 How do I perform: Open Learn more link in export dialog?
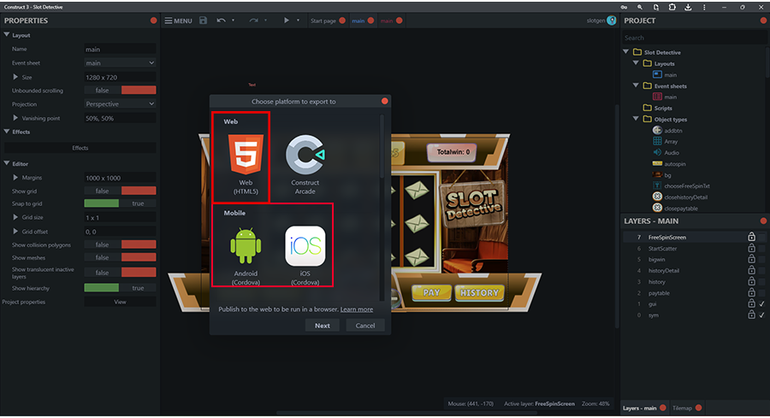(x=357, y=309)
